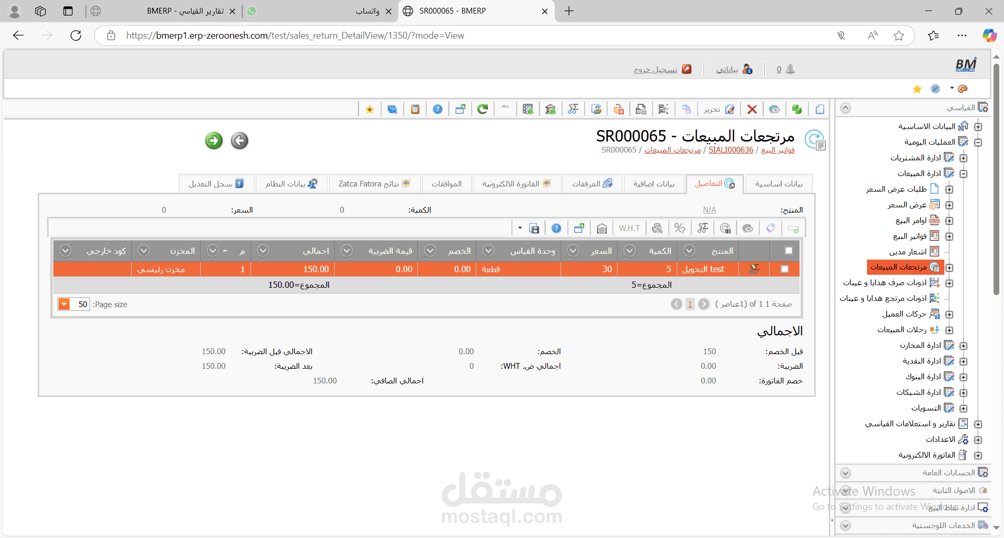
Task: Open the مرتجعات المبيعات breadcrumb link
Action: point(672,150)
